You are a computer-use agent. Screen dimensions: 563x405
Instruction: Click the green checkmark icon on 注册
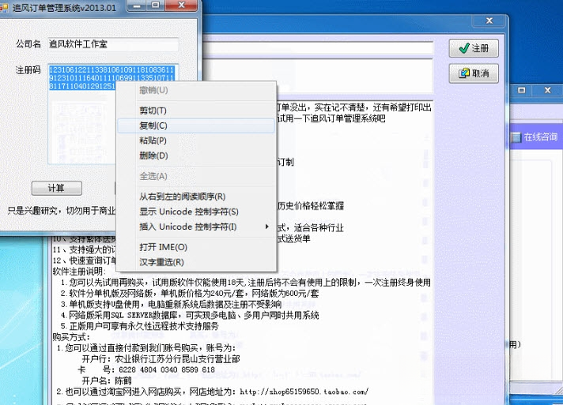point(464,48)
